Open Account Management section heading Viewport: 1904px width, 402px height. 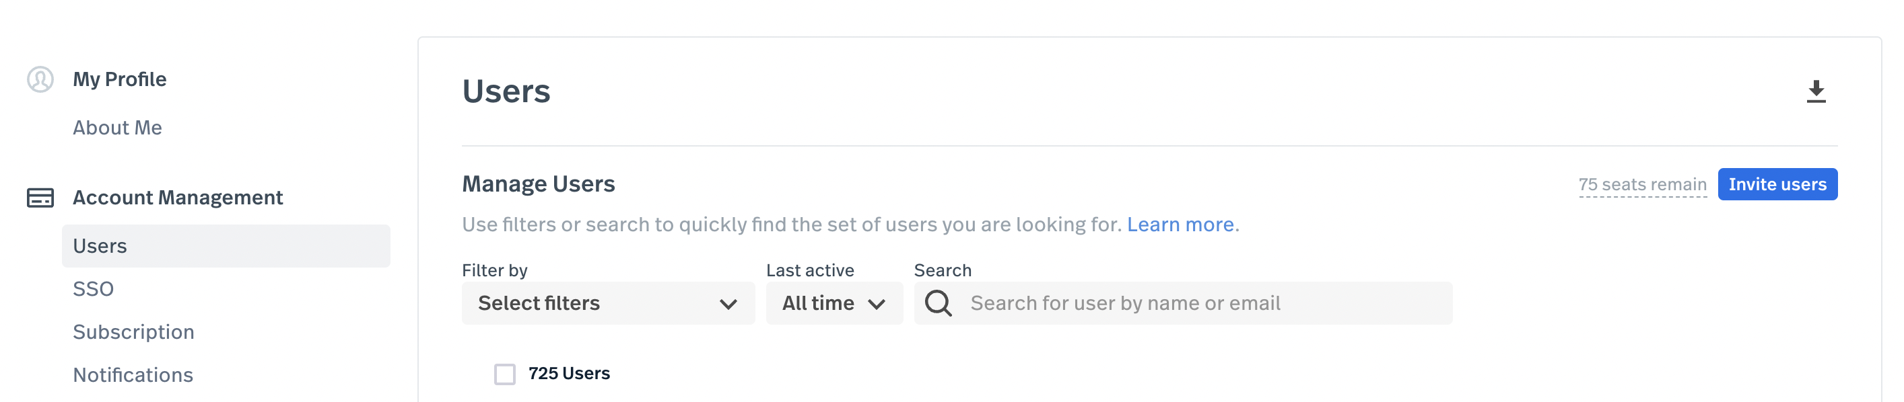click(x=177, y=198)
